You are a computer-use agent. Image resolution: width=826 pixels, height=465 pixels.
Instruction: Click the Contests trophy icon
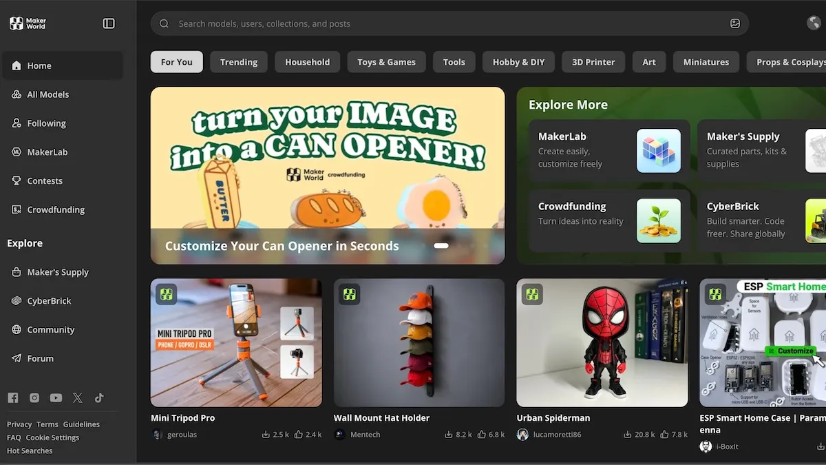[17, 181]
